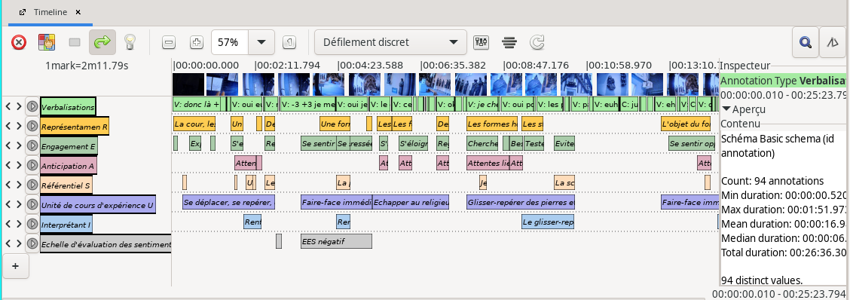The width and height of the screenshot is (850, 300).
Task: Click the red delete annotations icon
Action: [x=19, y=42]
